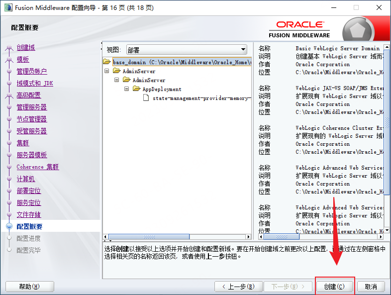Select the current 配置概要 step
This screenshot has height=295, width=391.
pos(29,226)
